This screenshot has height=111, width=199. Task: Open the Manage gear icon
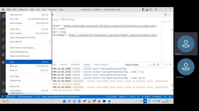[4, 91]
